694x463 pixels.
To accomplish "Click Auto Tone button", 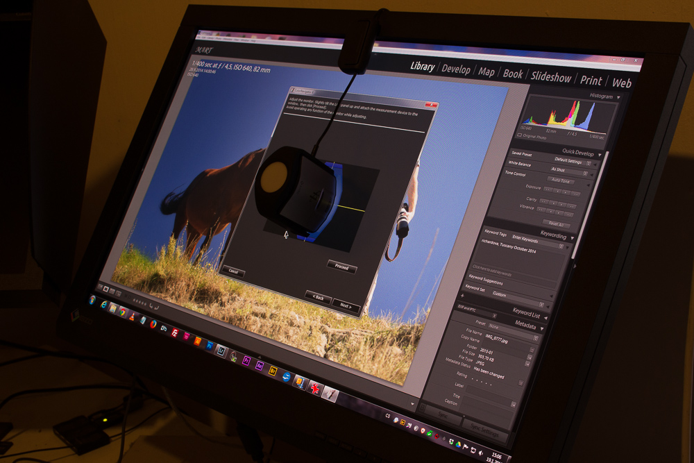I will point(561,180).
